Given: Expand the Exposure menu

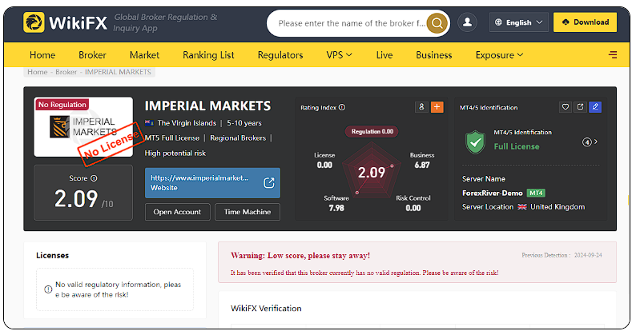Looking at the screenshot, I should tap(499, 54).
